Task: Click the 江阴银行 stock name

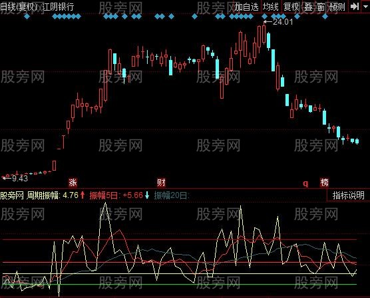Action: pyautogui.click(x=58, y=7)
